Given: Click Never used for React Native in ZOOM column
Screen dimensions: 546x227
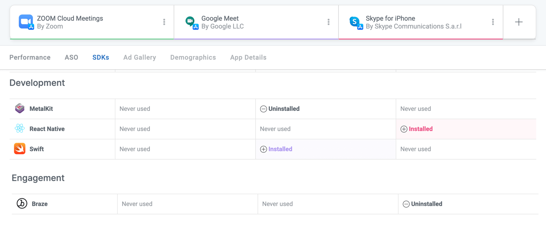Looking at the screenshot, I should (135, 129).
